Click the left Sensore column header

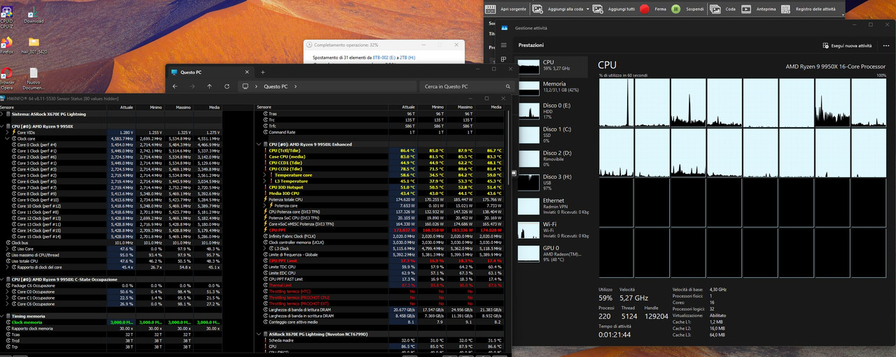pyautogui.click(x=54, y=108)
